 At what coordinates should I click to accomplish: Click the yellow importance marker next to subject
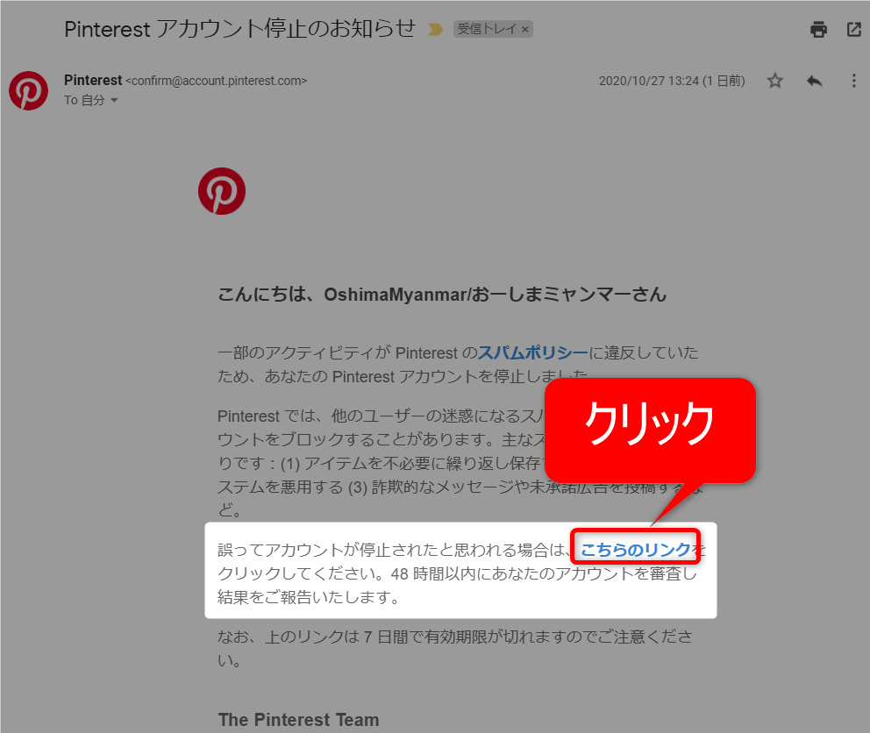(x=436, y=29)
